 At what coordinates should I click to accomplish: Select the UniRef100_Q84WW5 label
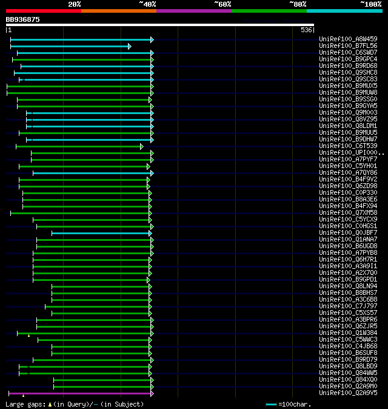tap(348, 373)
